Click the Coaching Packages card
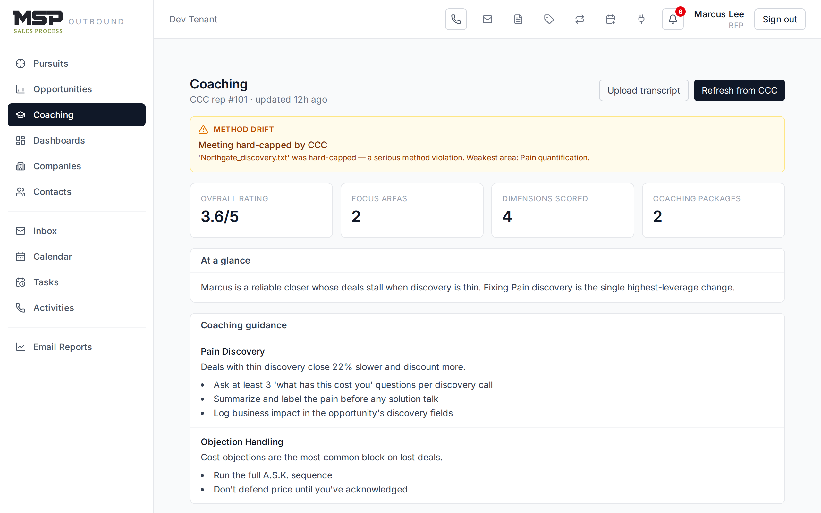Screen dimensions: 821x513 tap(714, 210)
